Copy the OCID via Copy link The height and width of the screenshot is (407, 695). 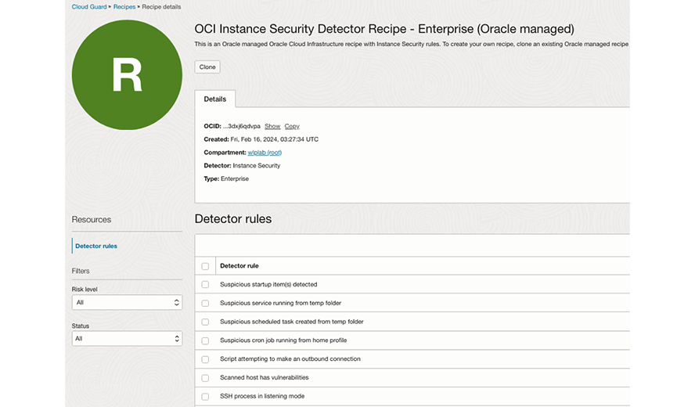point(292,126)
